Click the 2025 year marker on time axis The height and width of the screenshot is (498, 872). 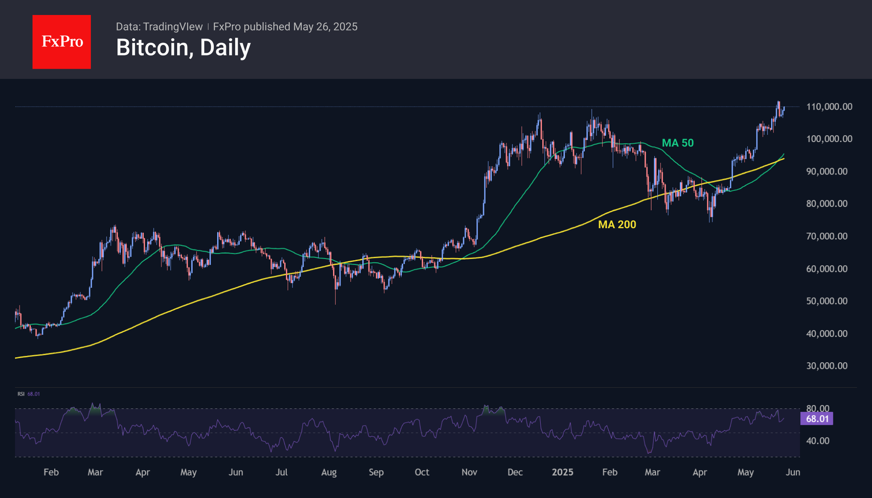point(562,472)
